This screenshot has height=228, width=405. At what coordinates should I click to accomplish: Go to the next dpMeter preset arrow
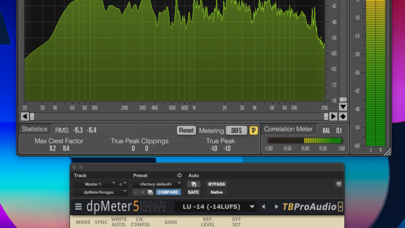(276, 207)
